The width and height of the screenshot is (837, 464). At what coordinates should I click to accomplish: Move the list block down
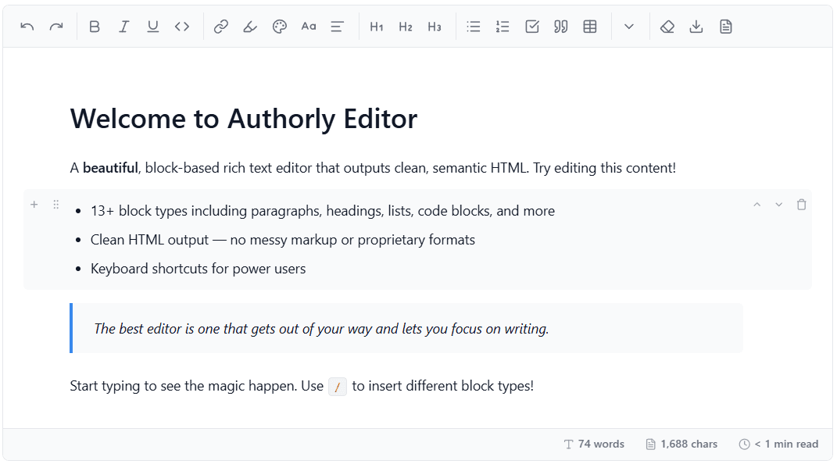pos(779,204)
